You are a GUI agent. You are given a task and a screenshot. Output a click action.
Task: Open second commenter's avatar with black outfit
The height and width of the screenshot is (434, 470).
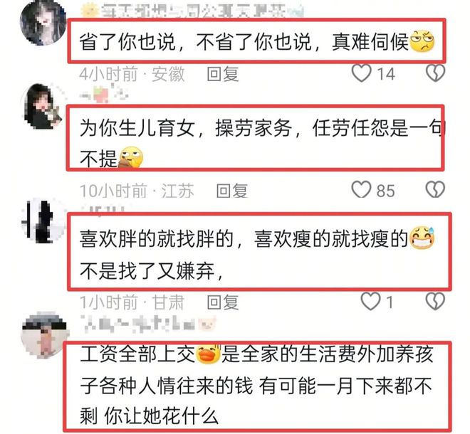[x=43, y=106]
